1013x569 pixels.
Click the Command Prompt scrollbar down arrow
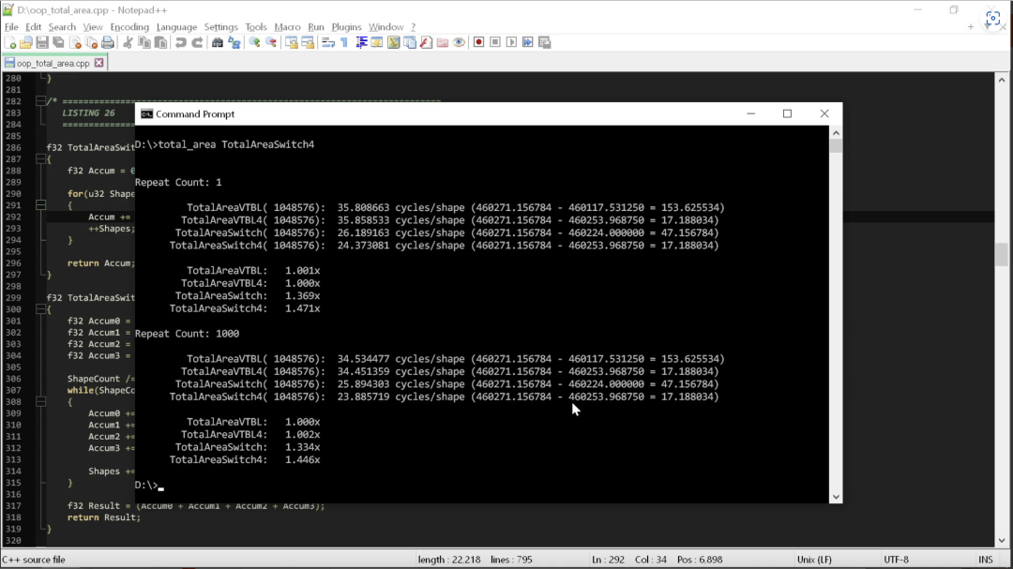coord(836,497)
